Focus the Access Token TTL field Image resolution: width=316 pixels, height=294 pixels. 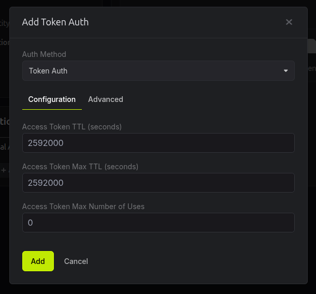point(158,143)
